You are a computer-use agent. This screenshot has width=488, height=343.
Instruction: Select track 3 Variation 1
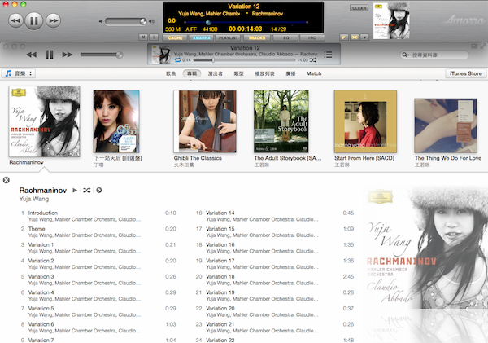(98, 248)
